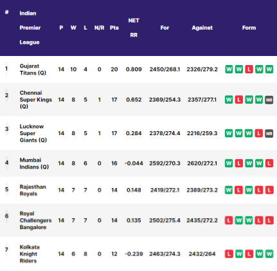Click the Against value 2432/264
This screenshot has height=271, width=277.
point(202,254)
